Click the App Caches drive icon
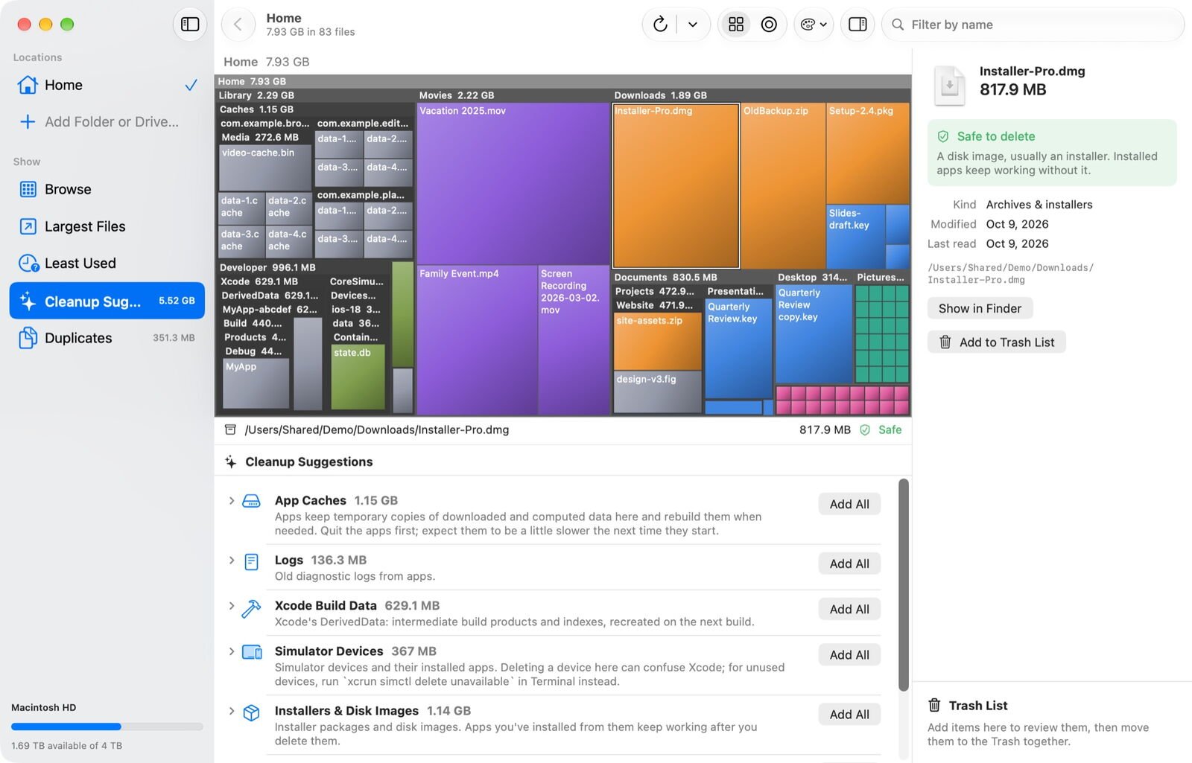This screenshot has width=1192, height=763. pyautogui.click(x=252, y=501)
